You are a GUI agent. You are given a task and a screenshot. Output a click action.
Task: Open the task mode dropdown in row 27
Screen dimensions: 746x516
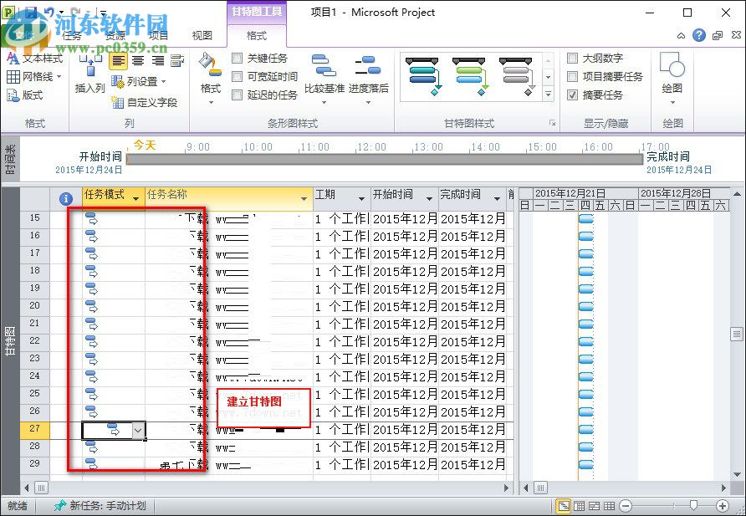click(138, 430)
